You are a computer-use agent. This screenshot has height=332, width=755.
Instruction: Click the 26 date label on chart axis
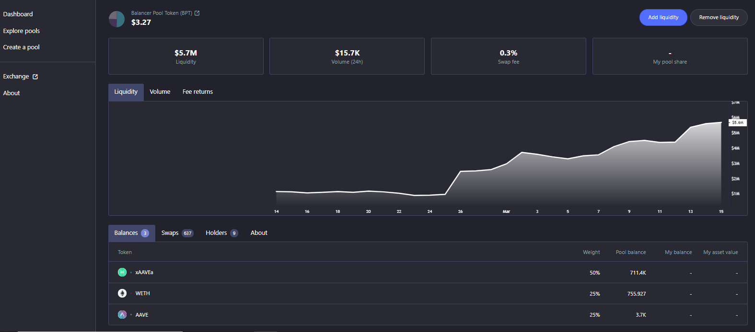(x=460, y=211)
